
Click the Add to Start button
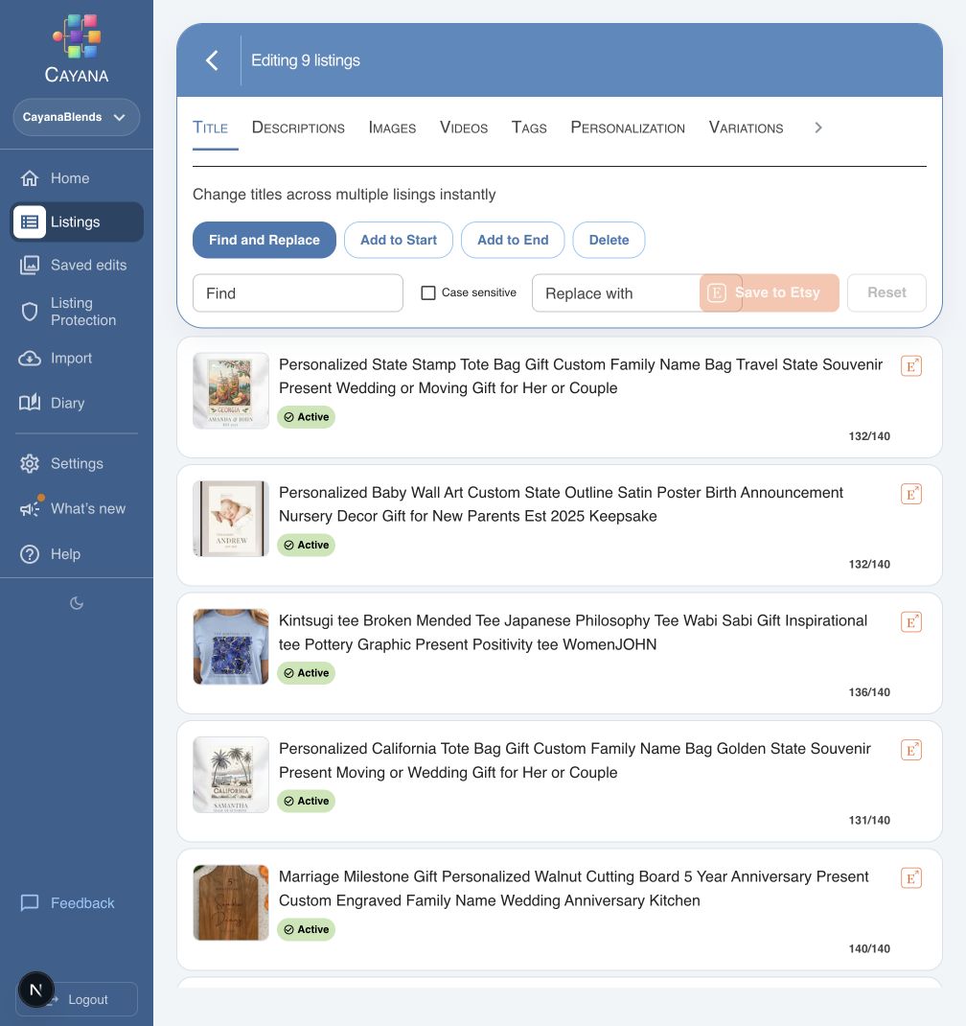399,240
